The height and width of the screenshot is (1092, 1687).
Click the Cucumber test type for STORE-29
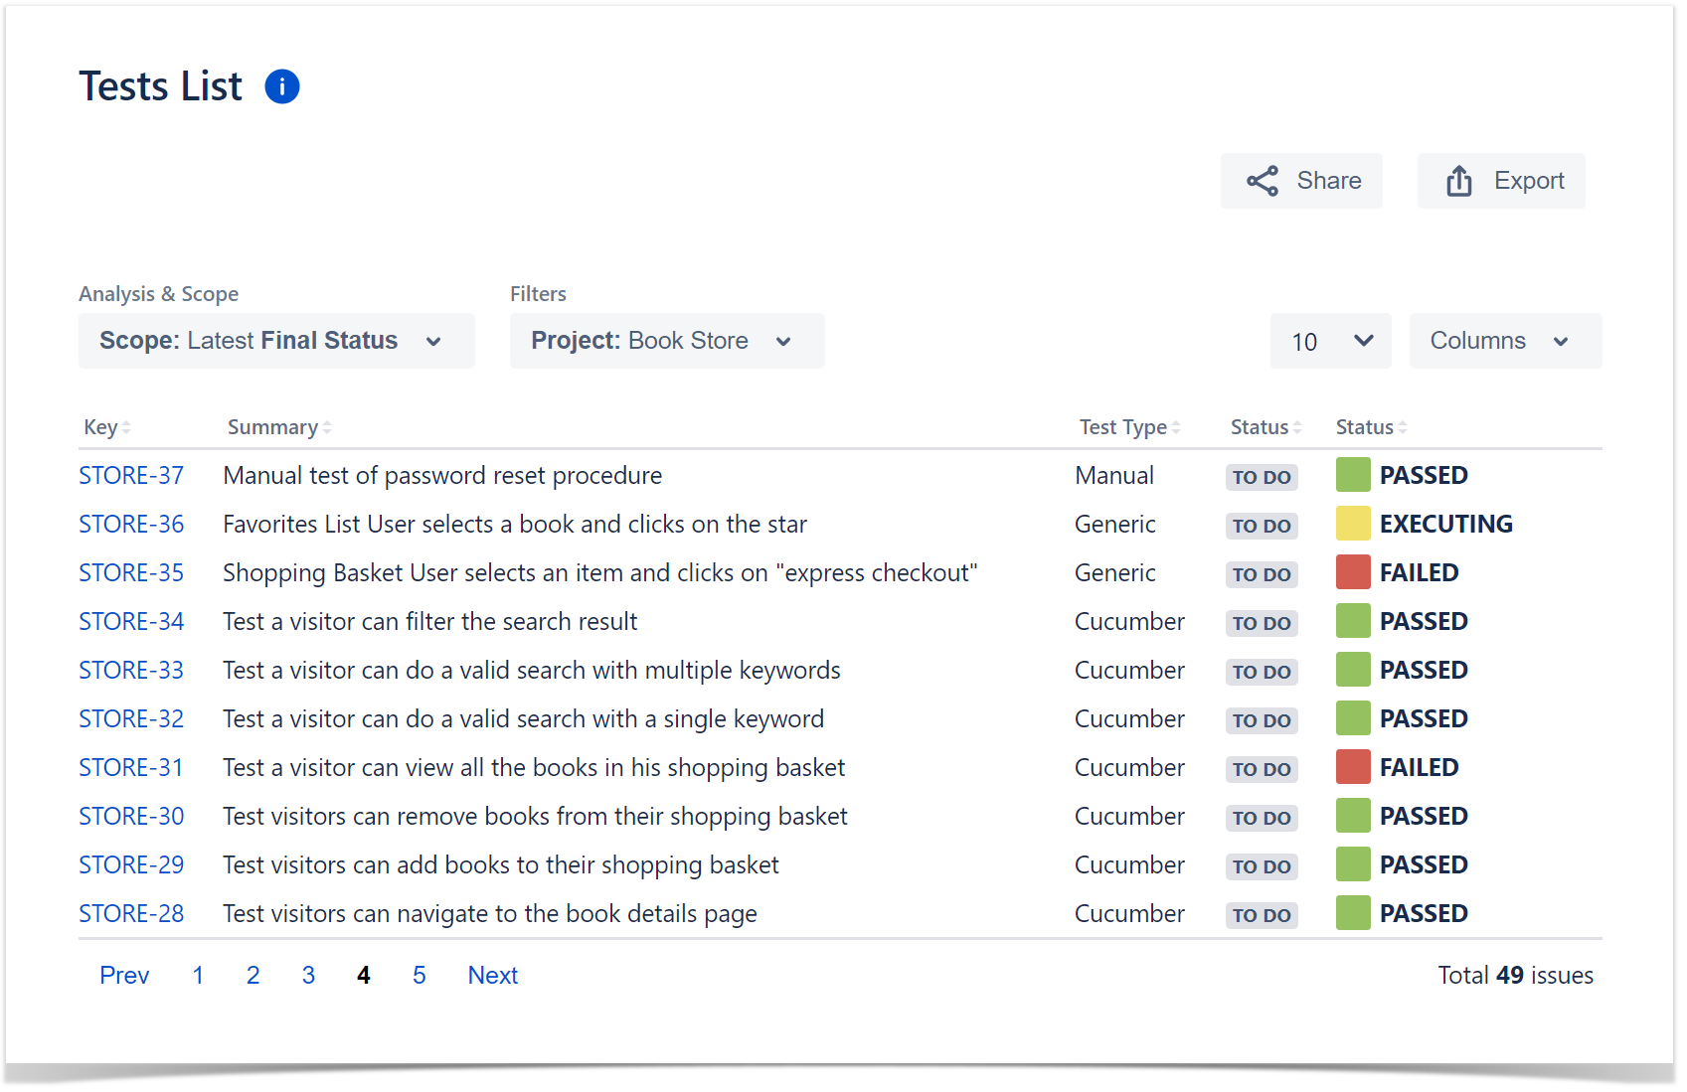[1130, 865]
